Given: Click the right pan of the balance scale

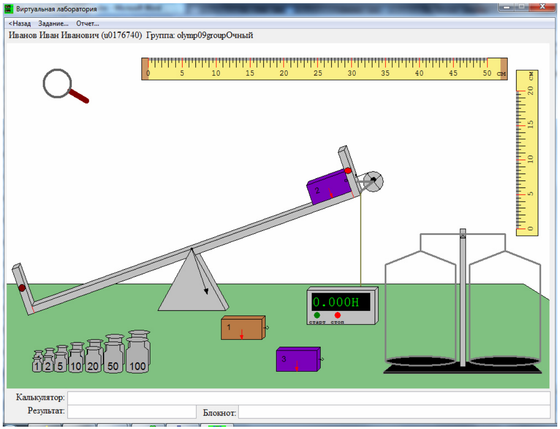Looking at the screenshot, I should click(505, 361).
